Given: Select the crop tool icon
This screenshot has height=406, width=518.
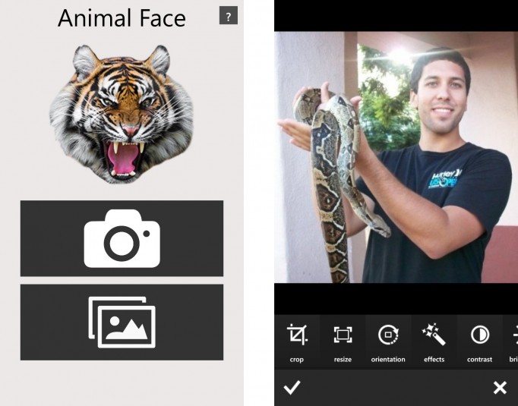Looking at the screenshot, I should (296, 335).
